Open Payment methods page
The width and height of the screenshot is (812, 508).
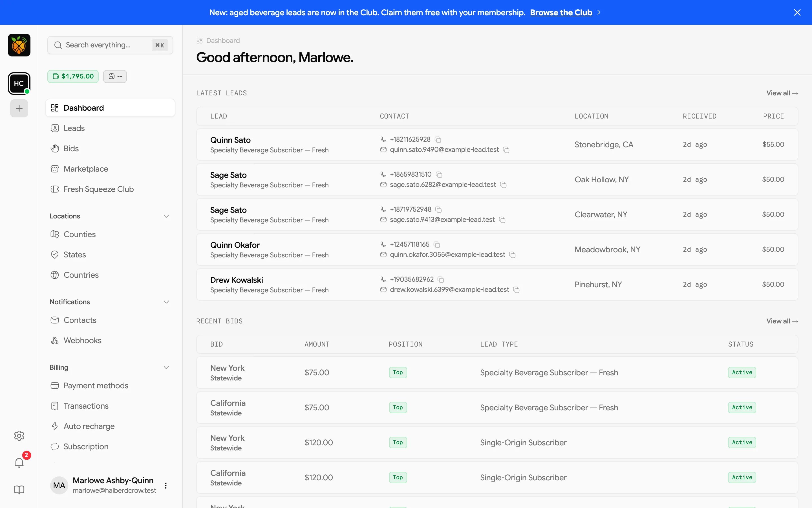coord(110,385)
